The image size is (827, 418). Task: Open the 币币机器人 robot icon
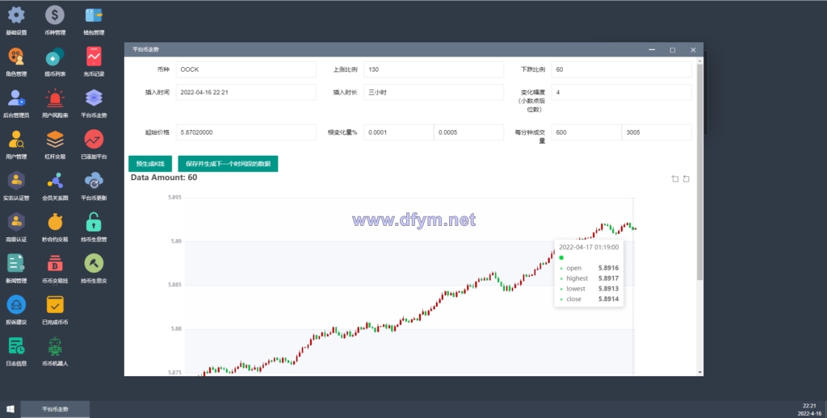click(x=55, y=346)
